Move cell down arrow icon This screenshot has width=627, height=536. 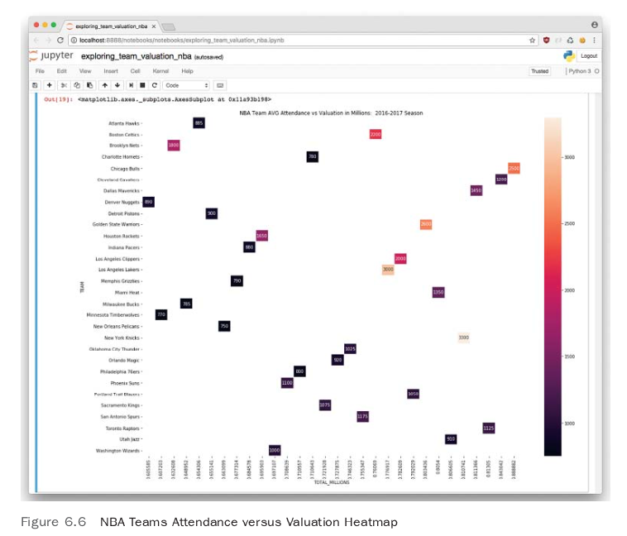click(117, 85)
